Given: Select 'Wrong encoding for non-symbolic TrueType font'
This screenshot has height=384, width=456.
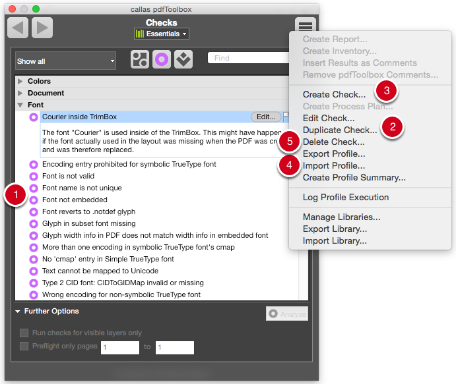Looking at the screenshot, I should coord(121,295).
